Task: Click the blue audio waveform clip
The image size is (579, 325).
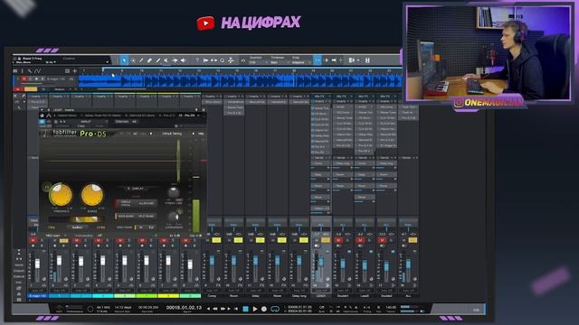Action: point(240,81)
